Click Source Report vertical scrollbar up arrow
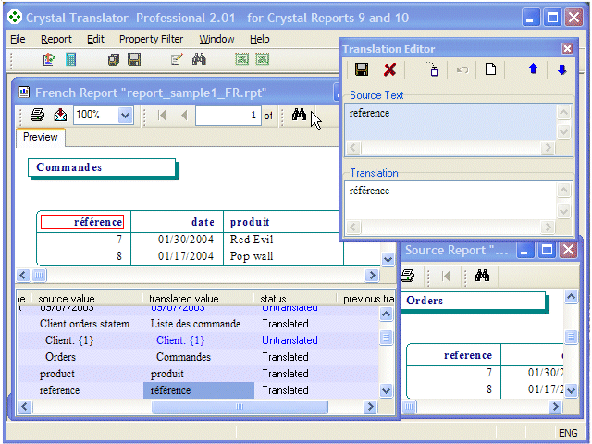This screenshot has width=592, height=444. point(571,297)
